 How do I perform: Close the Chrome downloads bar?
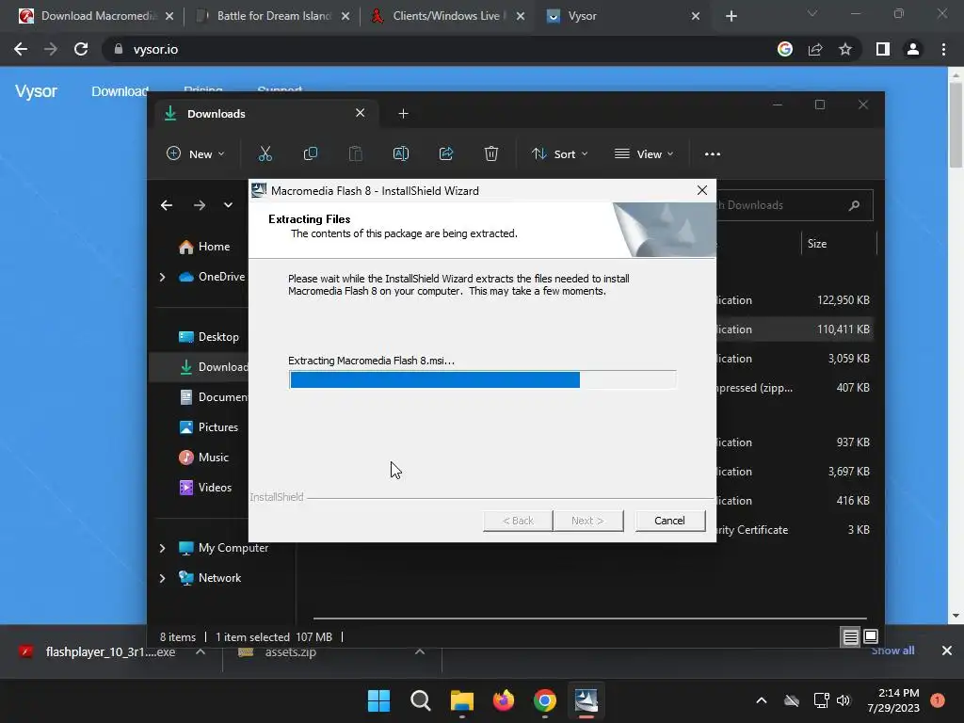tap(947, 651)
